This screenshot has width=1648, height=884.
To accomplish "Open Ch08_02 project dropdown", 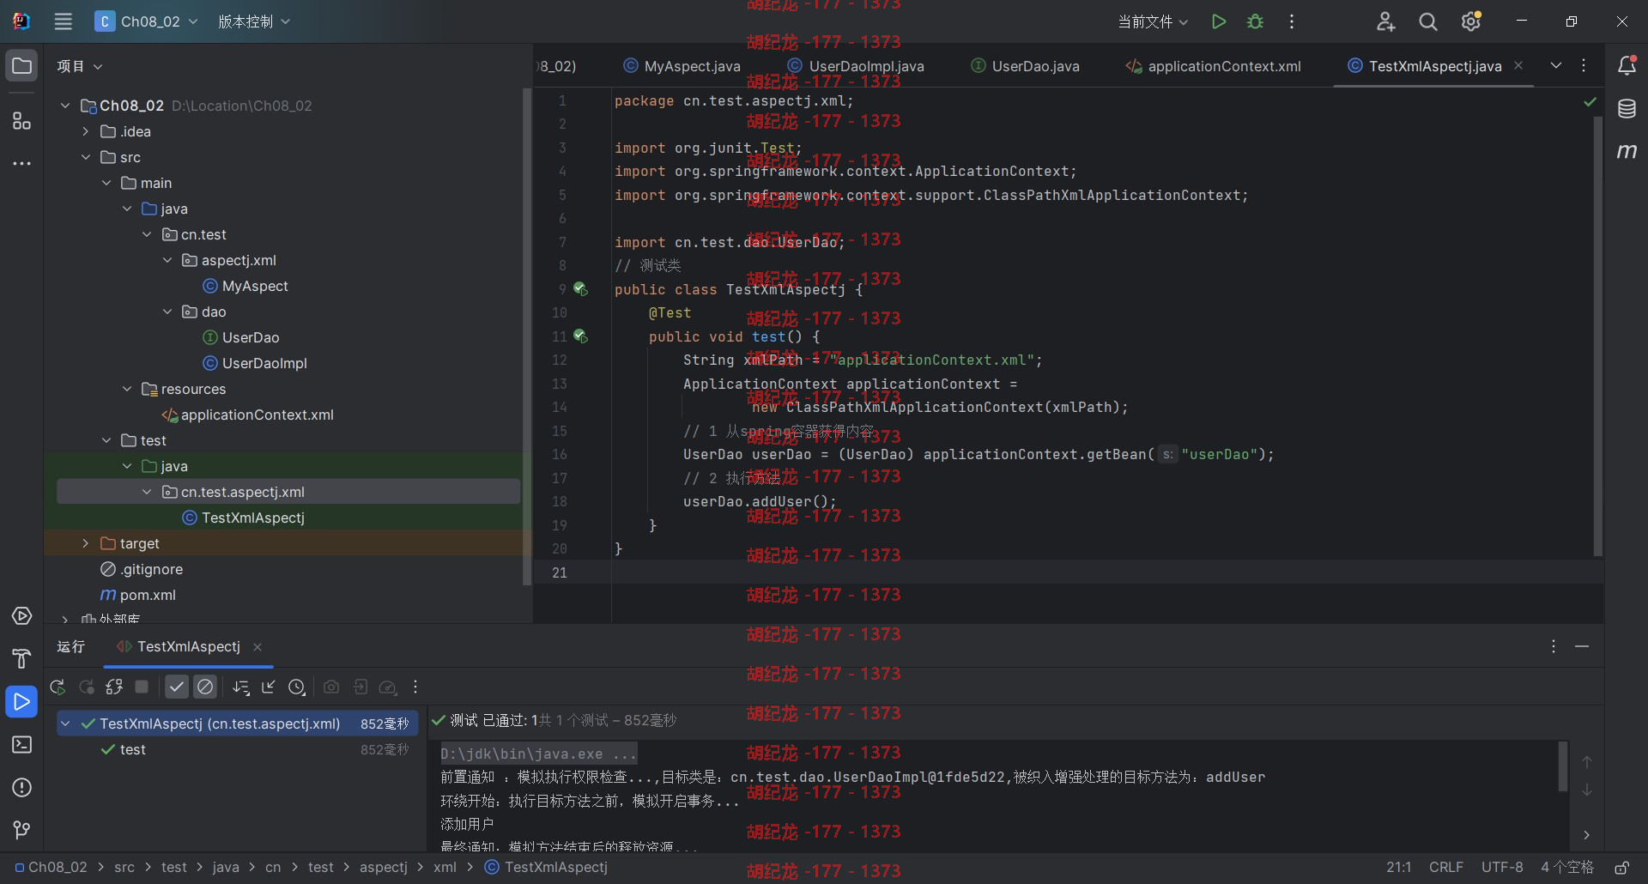I will tap(147, 21).
